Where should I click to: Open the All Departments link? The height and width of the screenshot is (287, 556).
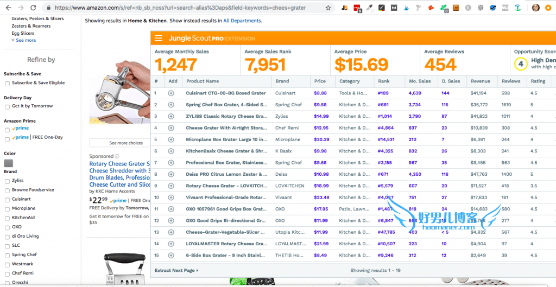pos(242,21)
